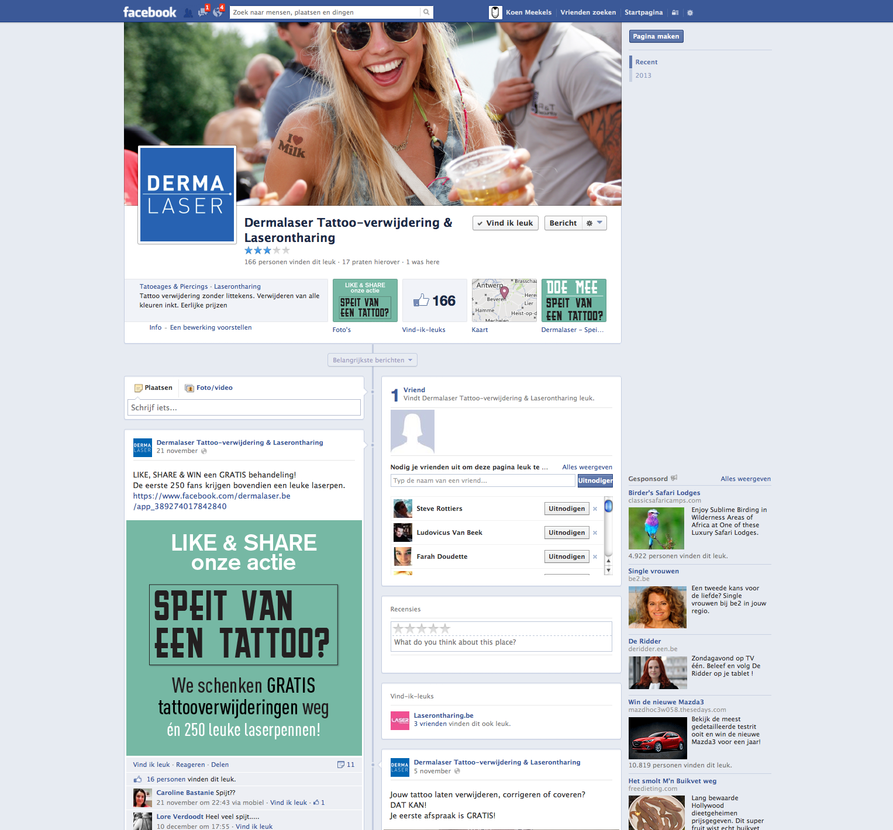Open the Doe Mee app tile
This screenshot has width=893, height=830.
click(574, 300)
